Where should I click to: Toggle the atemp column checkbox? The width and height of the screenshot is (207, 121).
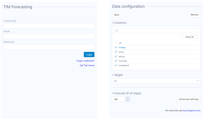(x=116, y=56)
